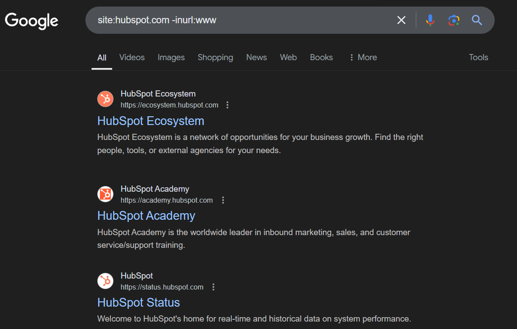
Task: Switch to the Books tab
Action: coord(322,57)
